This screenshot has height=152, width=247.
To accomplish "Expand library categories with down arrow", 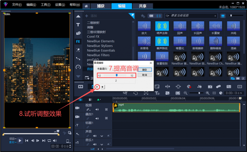I will (x=78, y=76).
